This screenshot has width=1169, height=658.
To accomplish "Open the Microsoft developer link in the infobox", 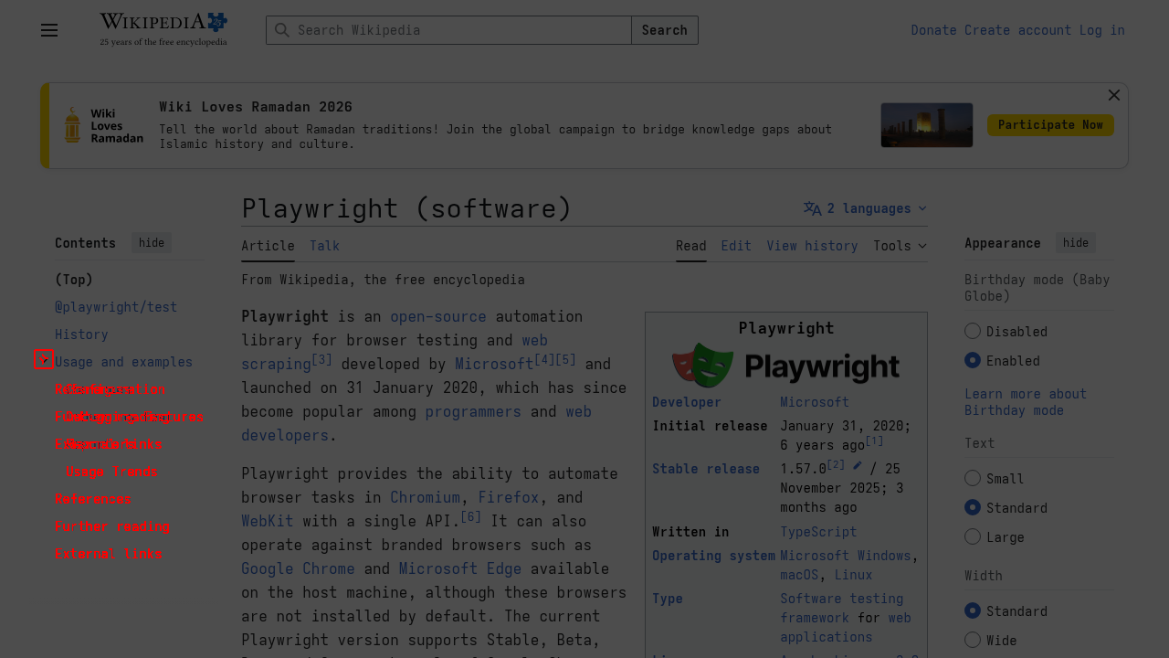I will (814, 402).
